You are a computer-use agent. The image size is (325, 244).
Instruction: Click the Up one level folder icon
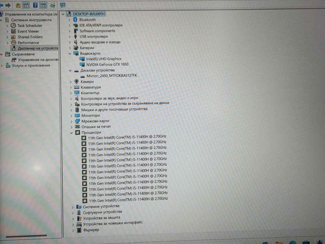coord(18,5)
